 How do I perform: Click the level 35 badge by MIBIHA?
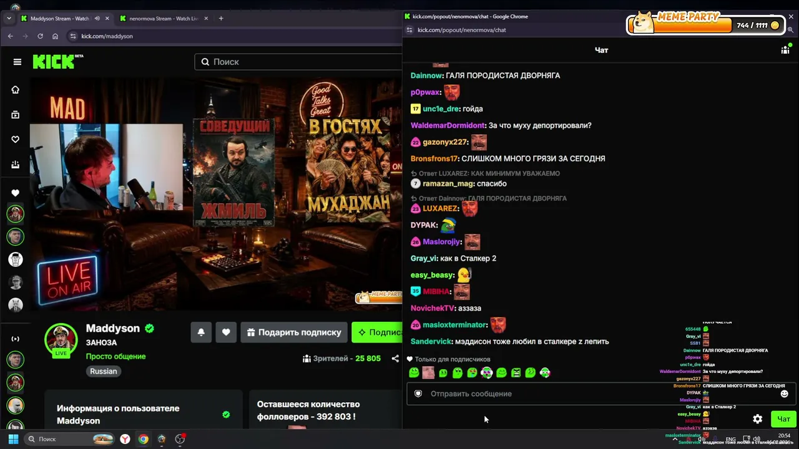coord(416,291)
